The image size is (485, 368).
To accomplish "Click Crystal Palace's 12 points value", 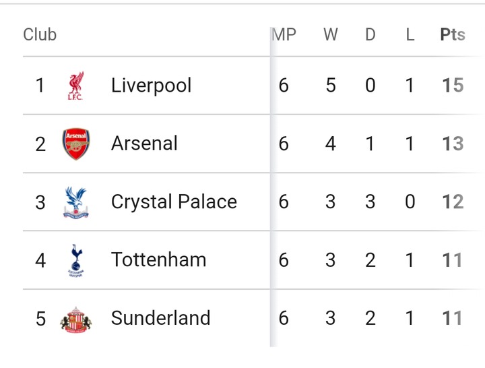I will point(452,202).
